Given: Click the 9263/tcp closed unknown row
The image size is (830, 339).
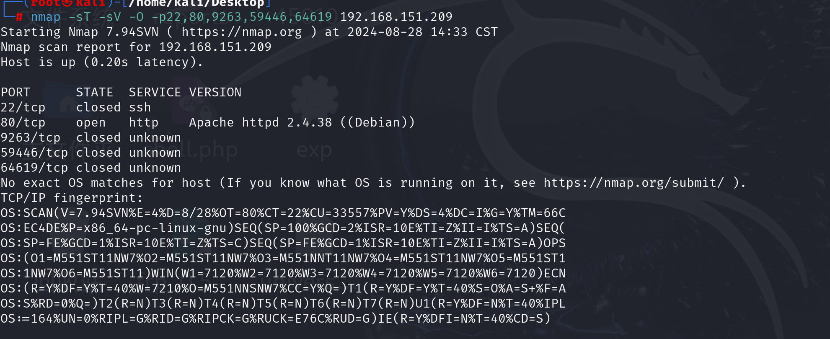Looking at the screenshot, I should pos(91,138).
